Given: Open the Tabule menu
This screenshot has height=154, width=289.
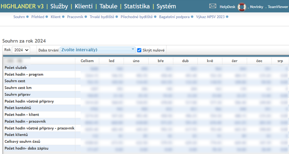Looking at the screenshot, I should pos(108,6).
